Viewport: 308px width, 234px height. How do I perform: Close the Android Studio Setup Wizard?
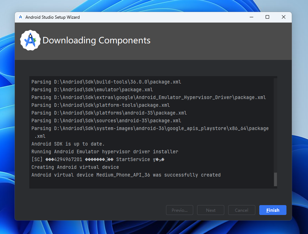click(x=283, y=17)
